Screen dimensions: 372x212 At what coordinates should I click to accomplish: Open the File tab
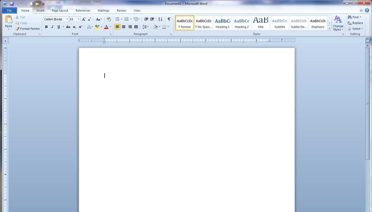[10, 11]
